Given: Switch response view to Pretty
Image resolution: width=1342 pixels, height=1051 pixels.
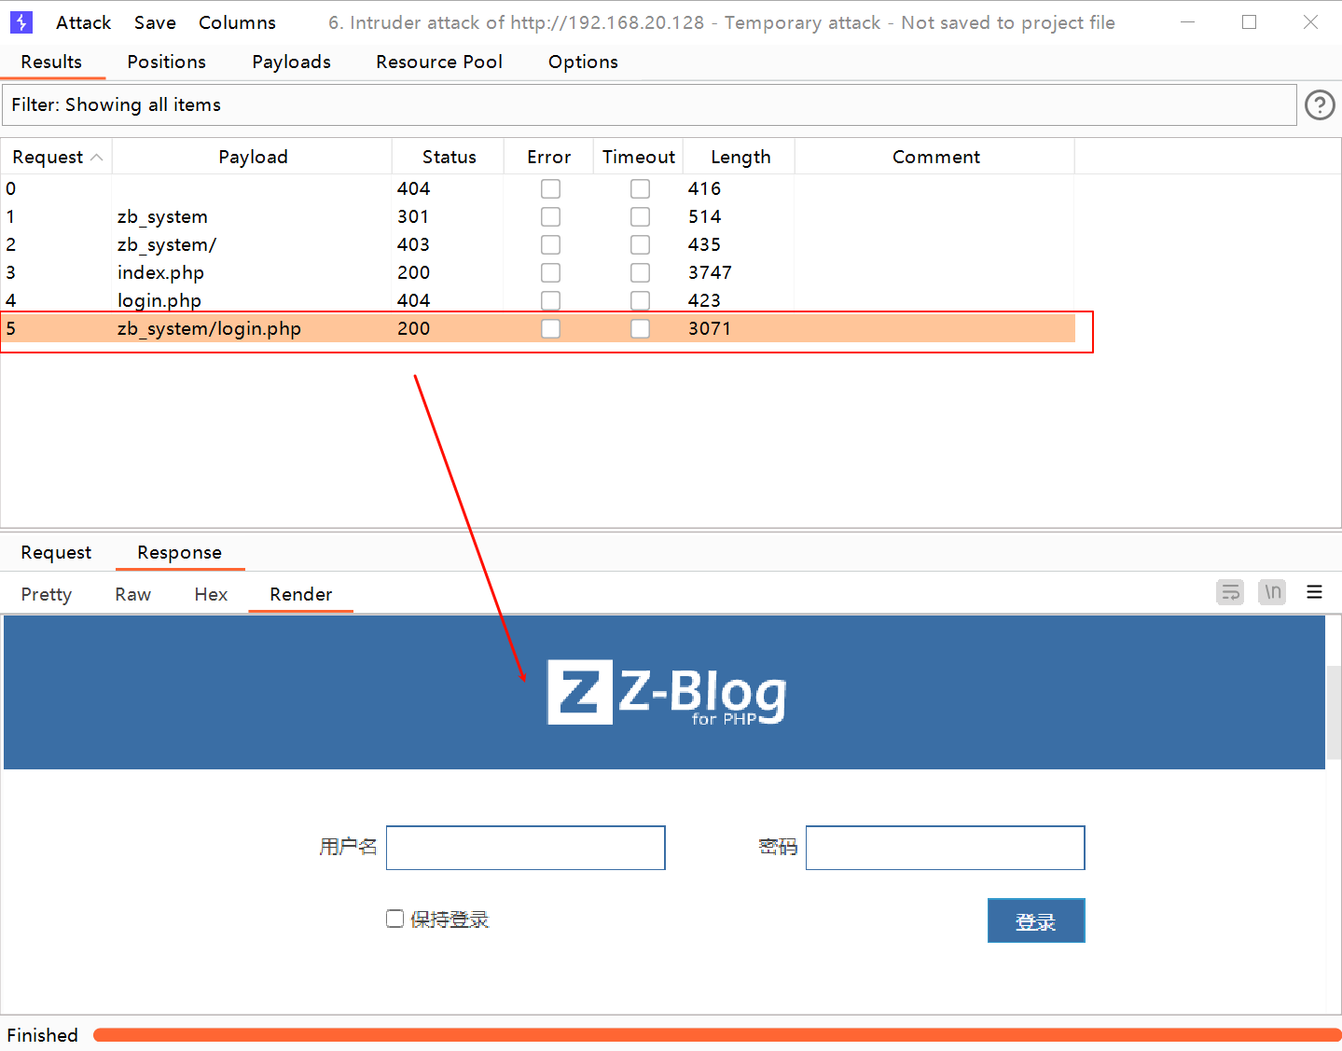Looking at the screenshot, I should tap(46, 594).
